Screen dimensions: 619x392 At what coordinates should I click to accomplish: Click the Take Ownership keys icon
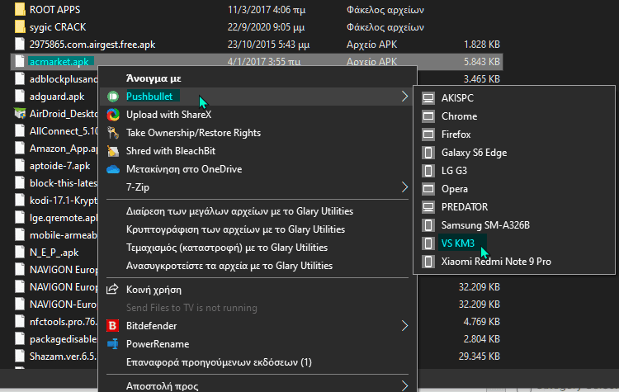[x=113, y=133]
